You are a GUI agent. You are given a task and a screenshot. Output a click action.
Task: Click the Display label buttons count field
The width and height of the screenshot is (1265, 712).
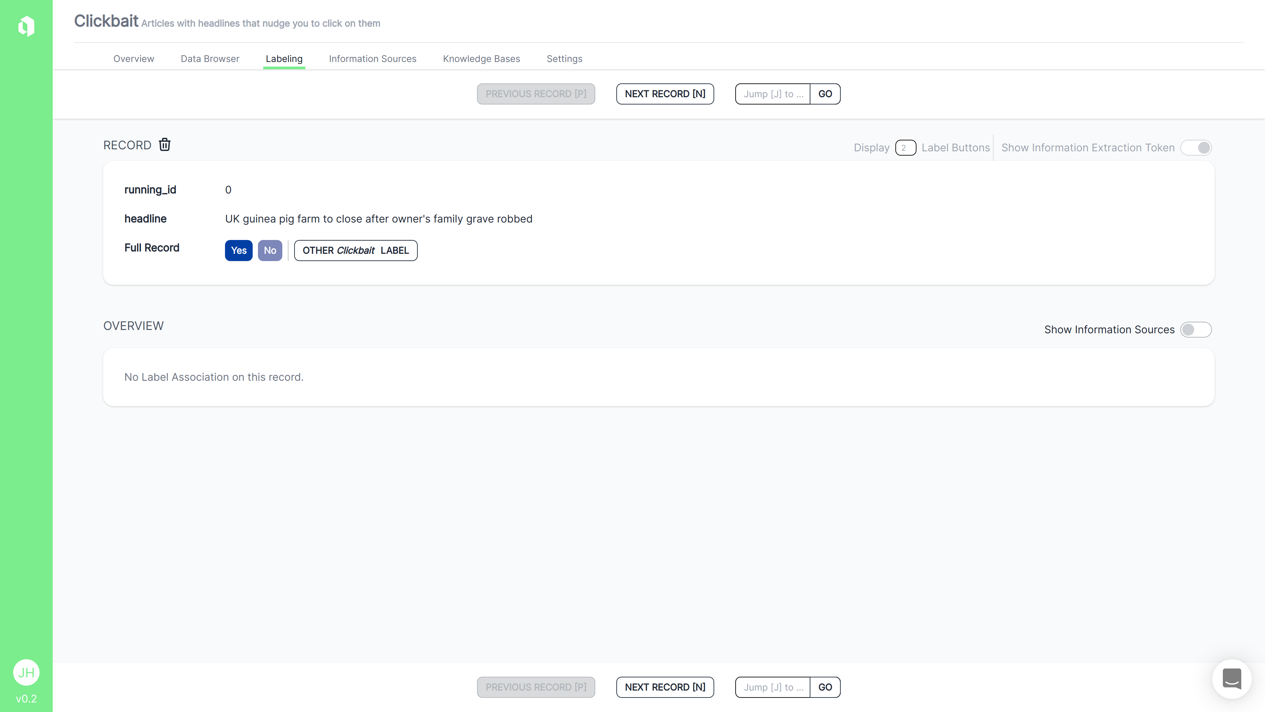pos(905,148)
